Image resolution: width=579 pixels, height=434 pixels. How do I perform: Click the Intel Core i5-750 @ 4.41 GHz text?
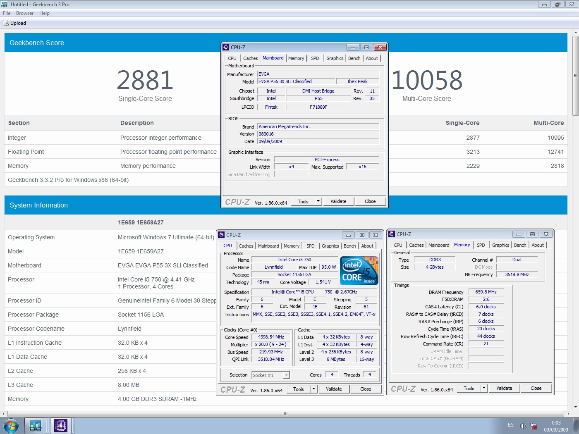click(156, 279)
